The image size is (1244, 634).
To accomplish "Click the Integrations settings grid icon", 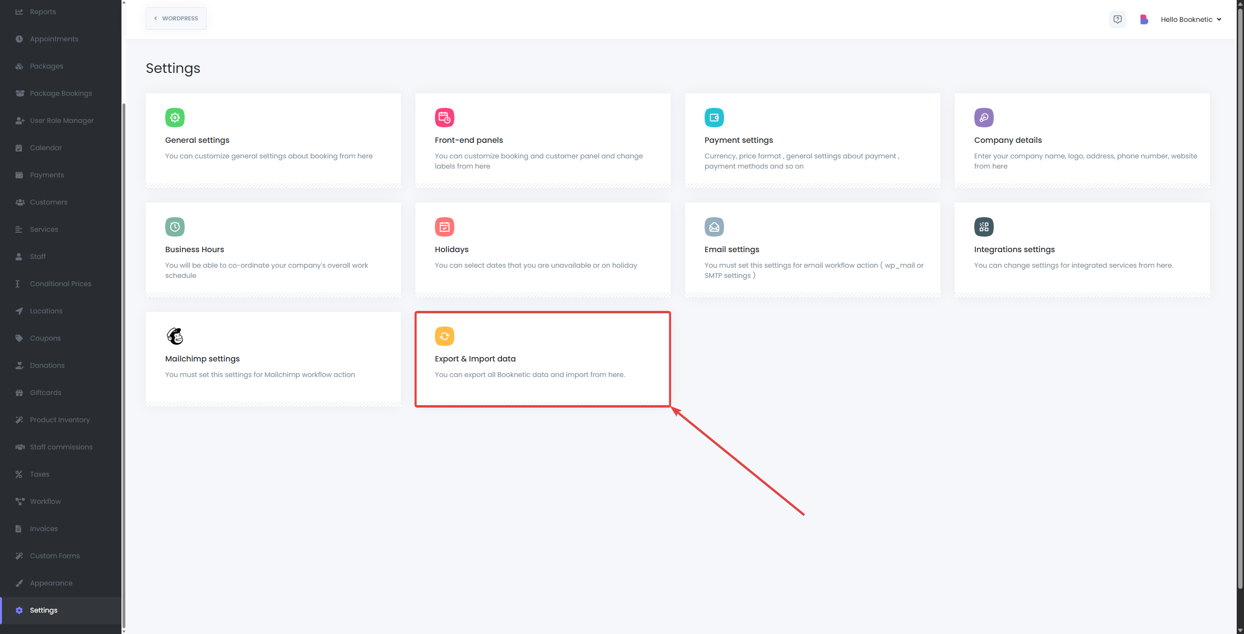I will 984,227.
